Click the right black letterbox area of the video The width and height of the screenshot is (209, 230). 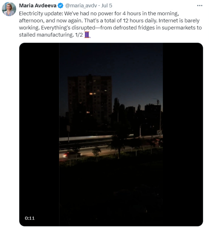[183, 134]
